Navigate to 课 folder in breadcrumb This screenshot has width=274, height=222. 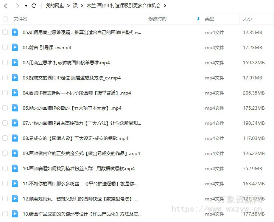75,6
